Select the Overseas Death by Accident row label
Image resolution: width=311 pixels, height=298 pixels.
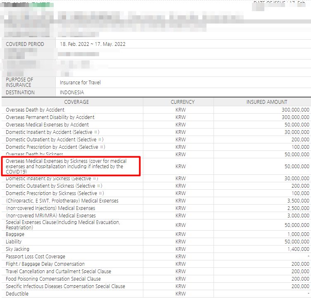[35, 110]
